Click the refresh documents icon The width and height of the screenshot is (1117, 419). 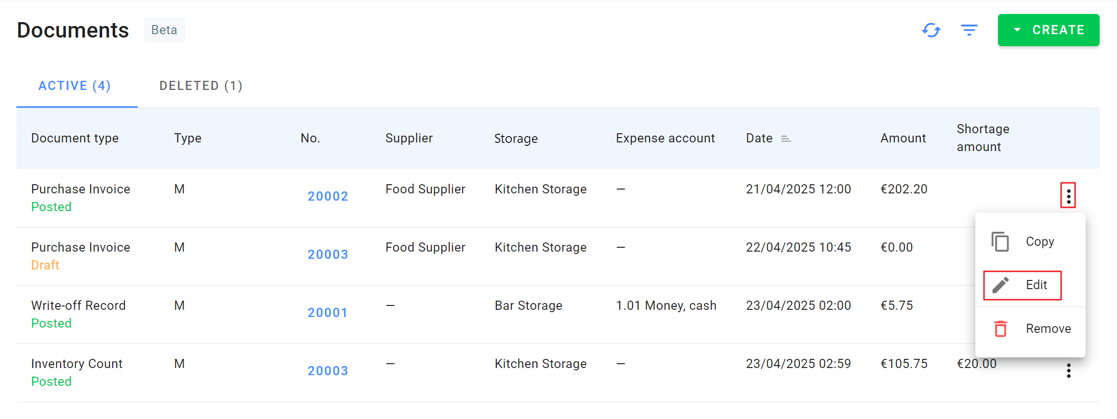(x=931, y=30)
